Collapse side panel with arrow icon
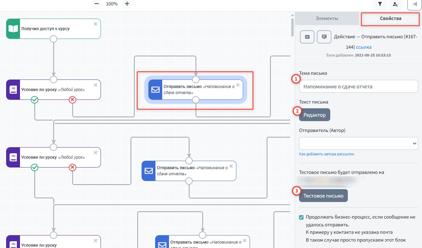Screen dimensions: 422x248 414,4
